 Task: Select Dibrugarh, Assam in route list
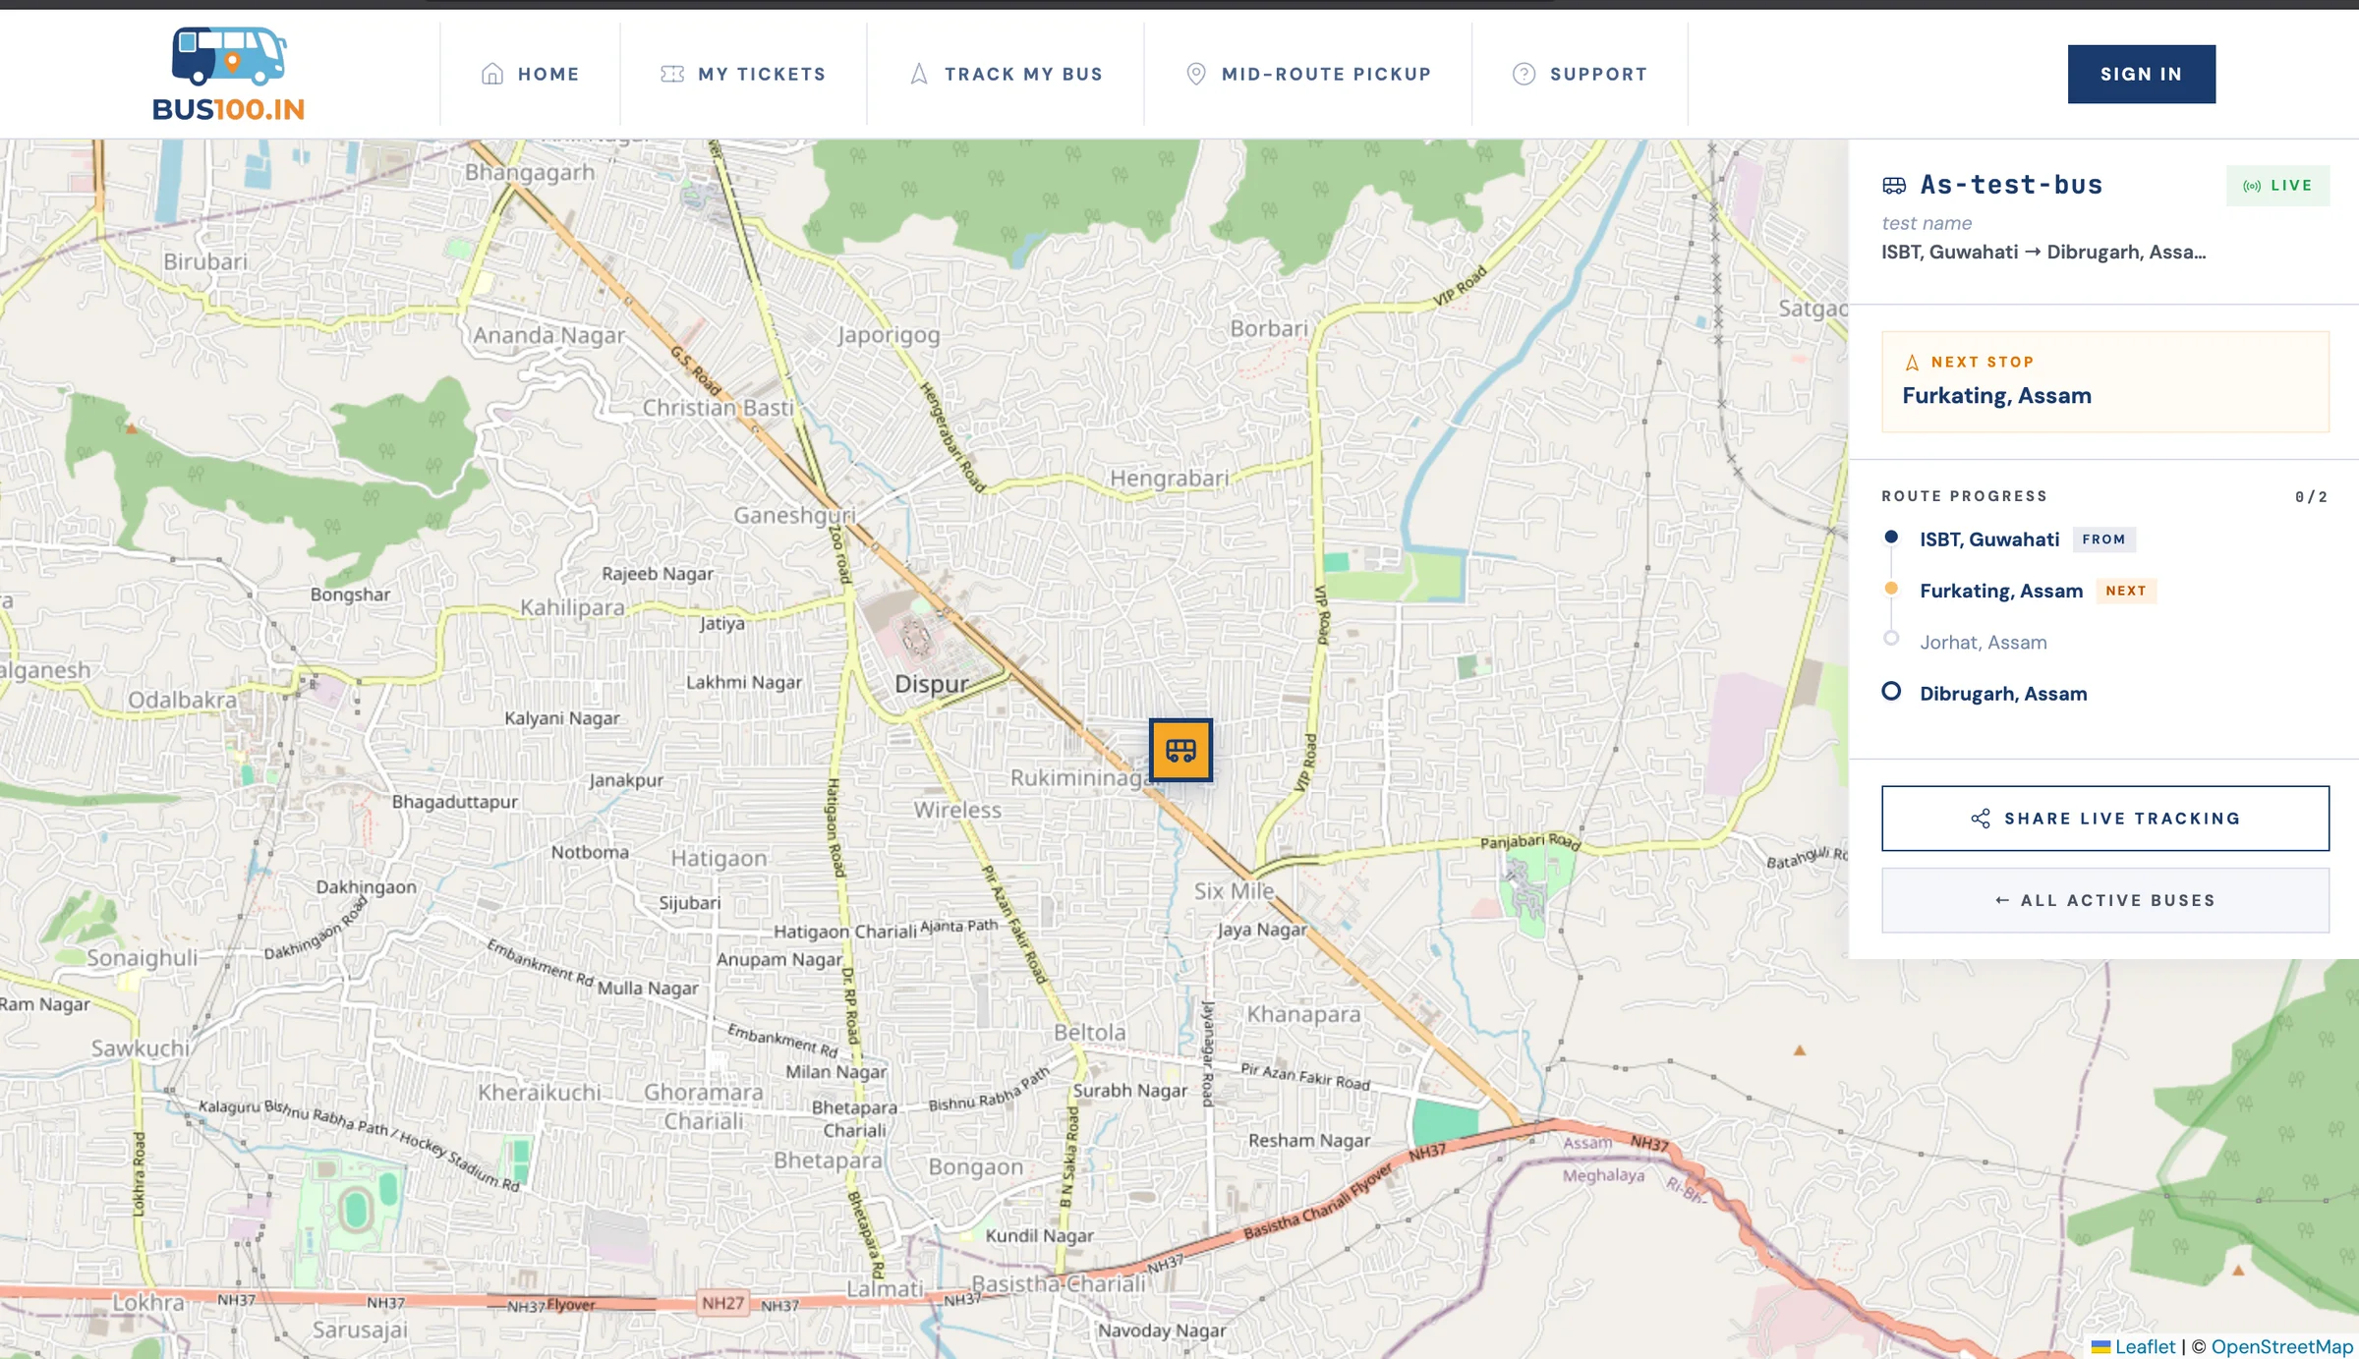point(2003,694)
